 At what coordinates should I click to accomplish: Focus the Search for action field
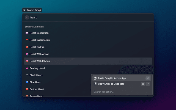click(x=121, y=92)
